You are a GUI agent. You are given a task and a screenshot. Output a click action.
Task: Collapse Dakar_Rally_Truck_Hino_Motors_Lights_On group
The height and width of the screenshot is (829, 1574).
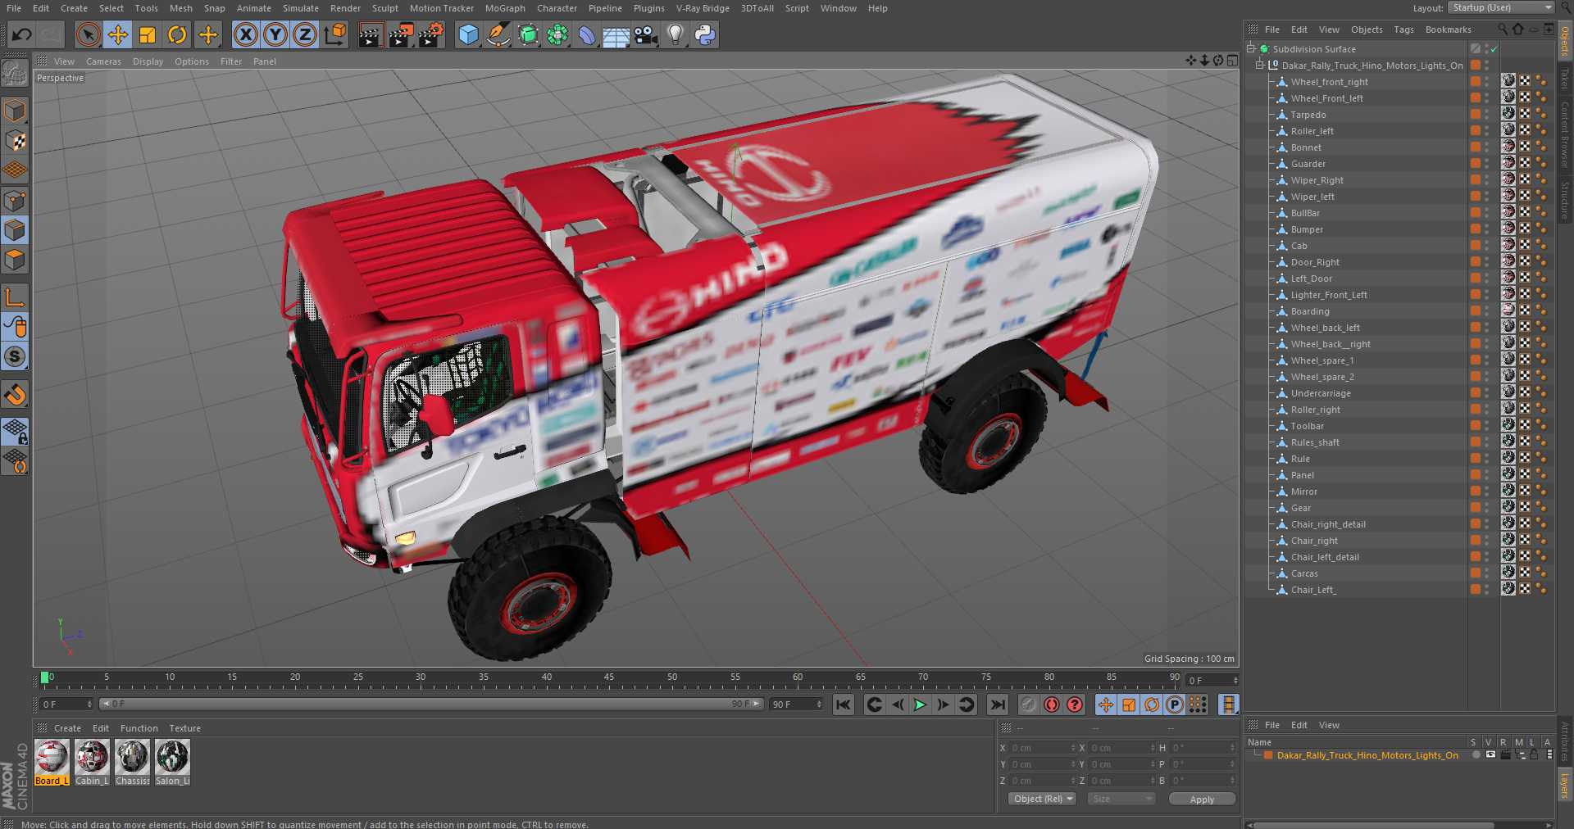[1260, 65]
